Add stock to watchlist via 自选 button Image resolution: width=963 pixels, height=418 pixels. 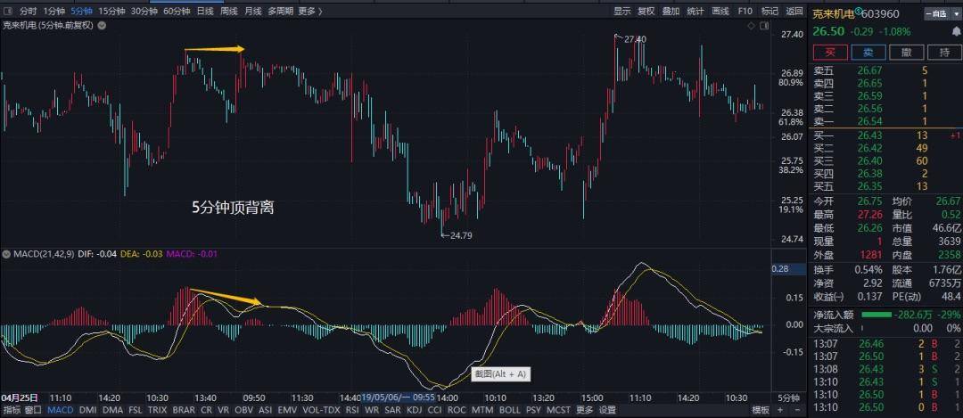tap(939, 14)
